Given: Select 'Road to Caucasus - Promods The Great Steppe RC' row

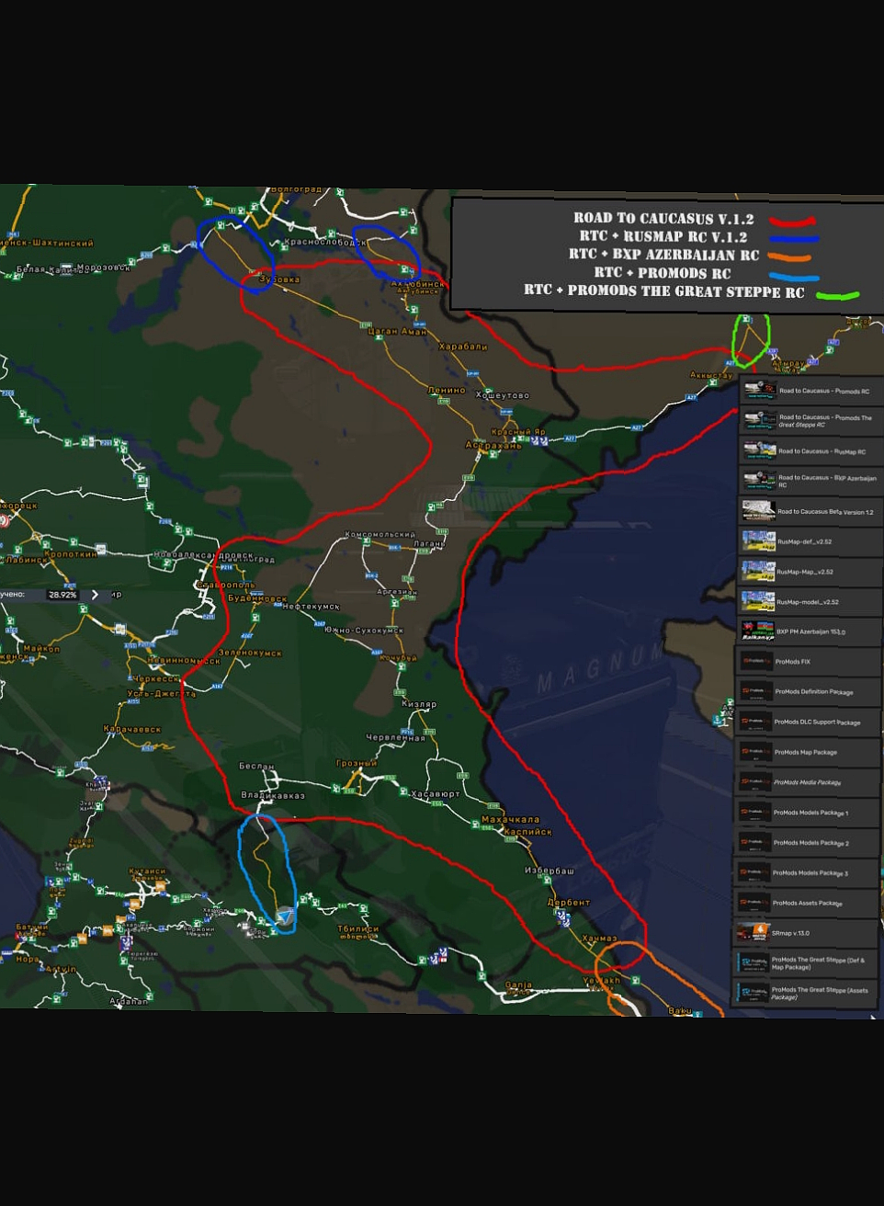Looking at the screenshot, I should (x=810, y=420).
